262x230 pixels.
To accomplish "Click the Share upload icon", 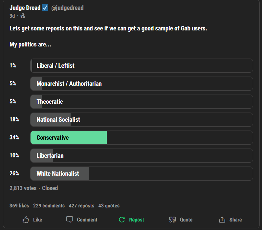I will click(x=222, y=220).
